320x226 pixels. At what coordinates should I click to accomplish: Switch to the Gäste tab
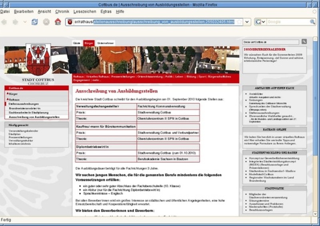click(77, 43)
